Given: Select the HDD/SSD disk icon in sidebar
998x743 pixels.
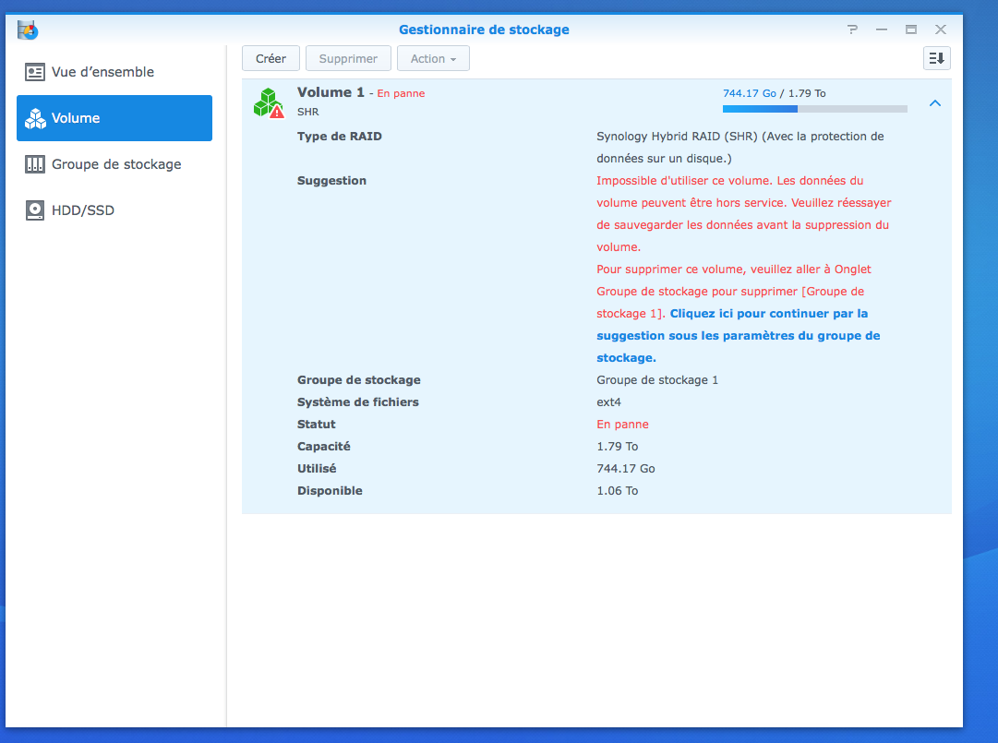Looking at the screenshot, I should (x=35, y=210).
